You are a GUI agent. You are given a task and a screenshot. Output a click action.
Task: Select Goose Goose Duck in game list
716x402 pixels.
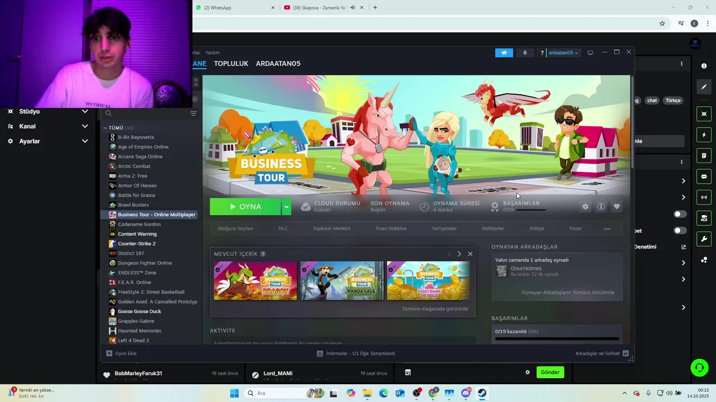point(139,312)
